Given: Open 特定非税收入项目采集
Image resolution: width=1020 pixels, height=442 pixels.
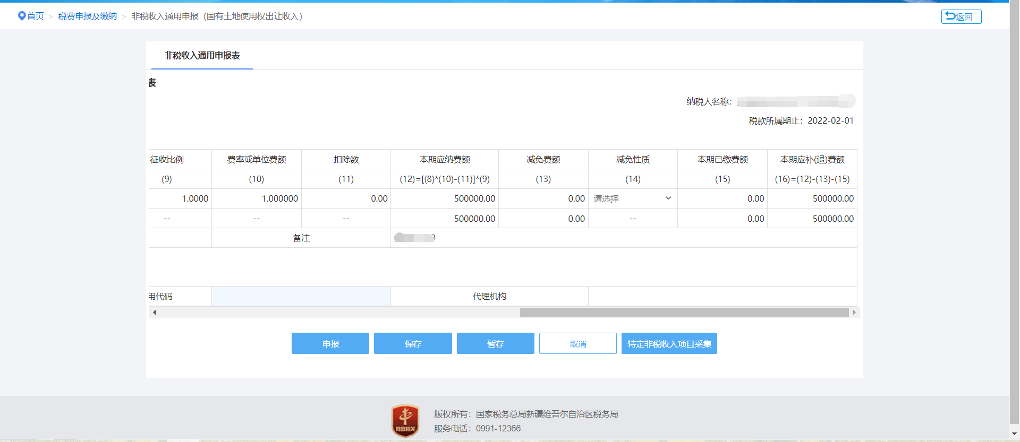Looking at the screenshot, I should pos(669,343).
